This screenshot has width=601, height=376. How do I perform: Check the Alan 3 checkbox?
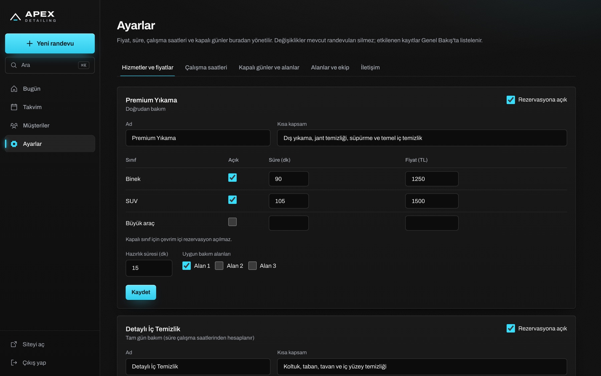point(252,266)
